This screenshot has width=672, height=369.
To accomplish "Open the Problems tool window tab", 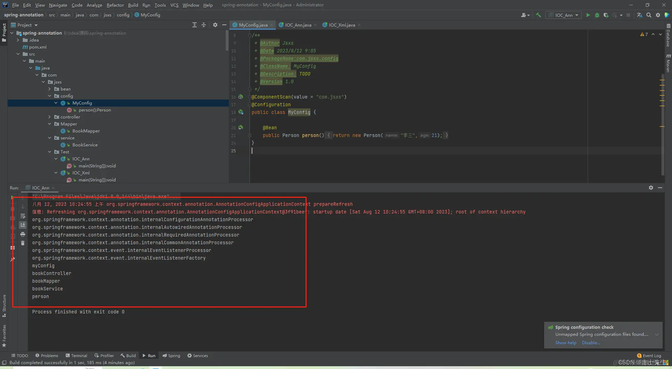I will (47, 355).
